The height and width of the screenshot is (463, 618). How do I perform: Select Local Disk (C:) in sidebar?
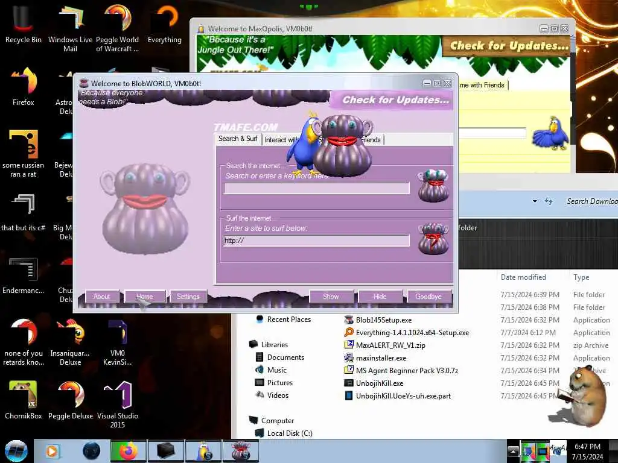tap(289, 433)
